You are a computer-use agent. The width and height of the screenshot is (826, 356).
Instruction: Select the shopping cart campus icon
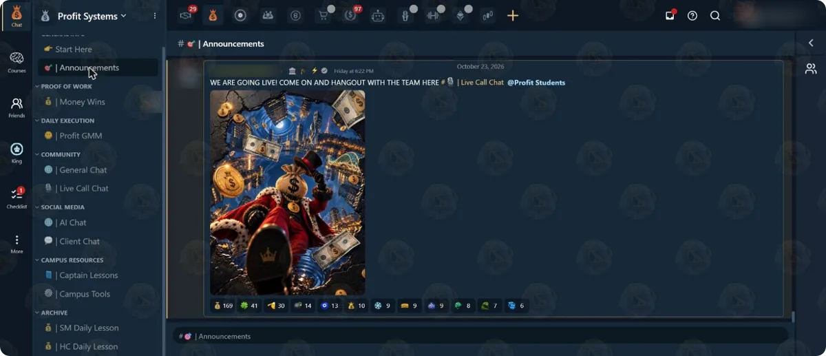(x=323, y=15)
